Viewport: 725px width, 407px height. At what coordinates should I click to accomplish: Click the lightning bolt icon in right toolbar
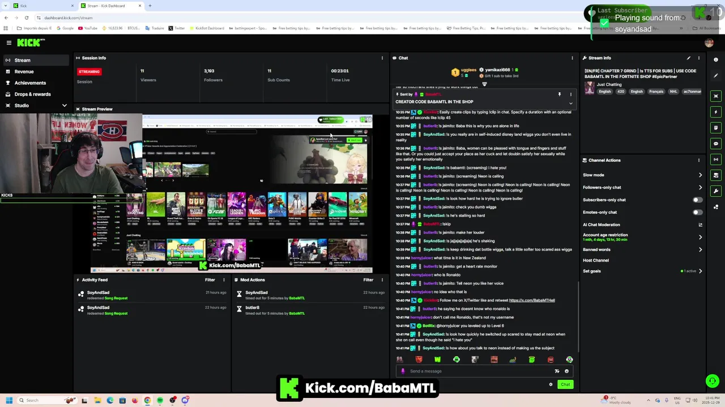(x=716, y=112)
